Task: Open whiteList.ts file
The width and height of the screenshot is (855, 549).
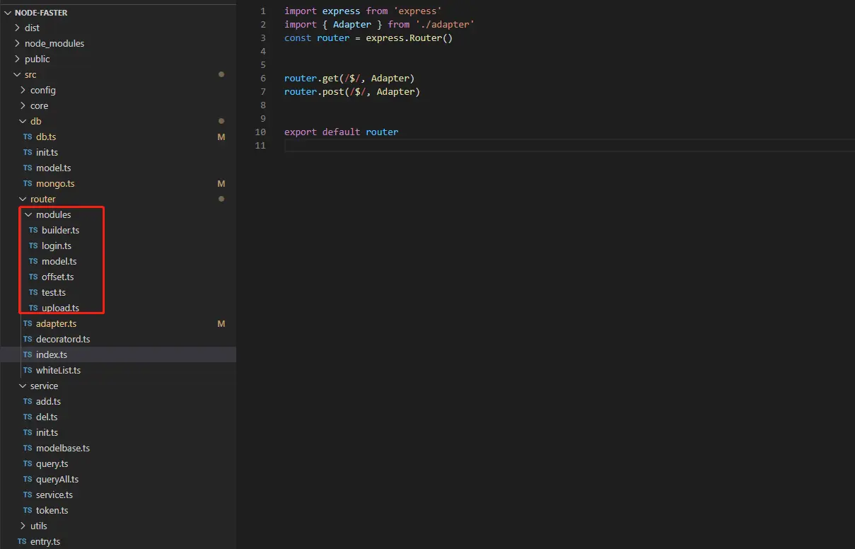Action: [x=58, y=370]
